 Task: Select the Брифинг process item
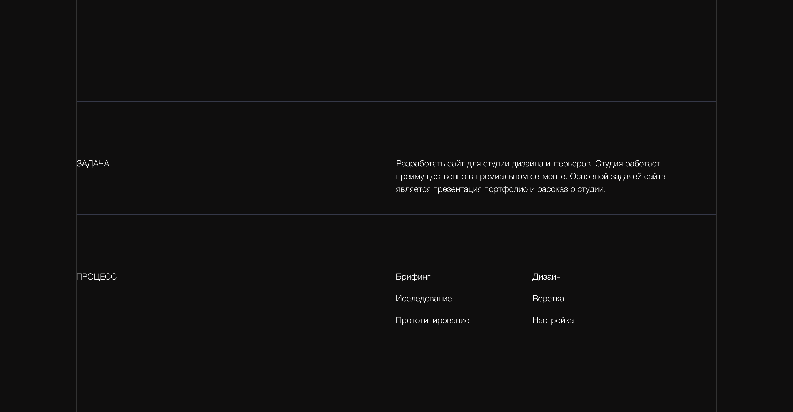tap(413, 277)
